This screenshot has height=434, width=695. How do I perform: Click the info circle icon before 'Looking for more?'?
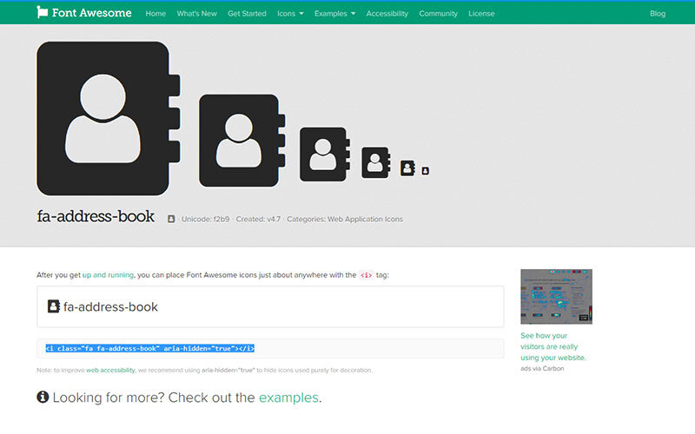(x=43, y=398)
